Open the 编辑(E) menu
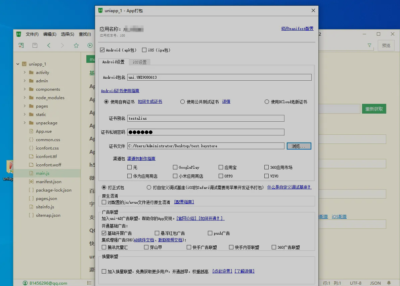 pyautogui.click(x=50, y=34)
